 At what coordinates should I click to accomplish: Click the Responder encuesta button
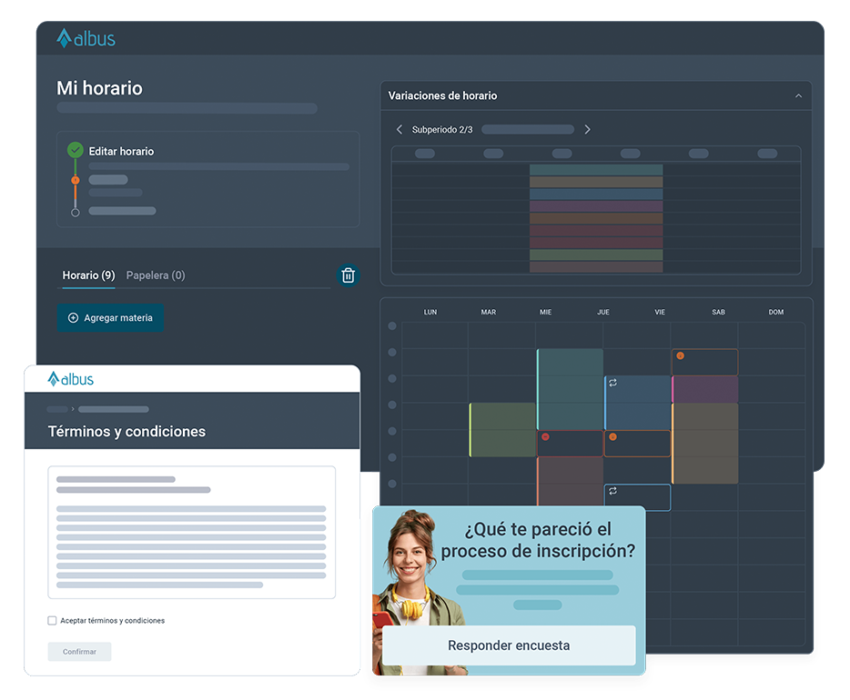[509, 645]
